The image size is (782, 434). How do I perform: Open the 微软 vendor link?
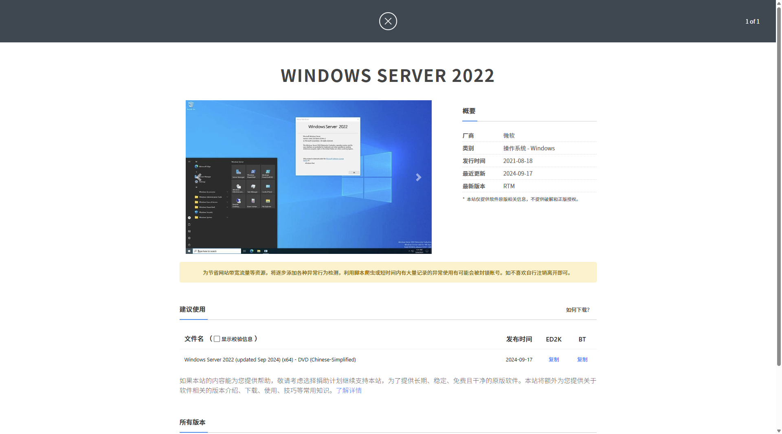click(x=508, y=135)
